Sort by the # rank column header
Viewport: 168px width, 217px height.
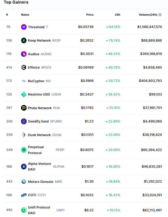click(x=7, y=15)
